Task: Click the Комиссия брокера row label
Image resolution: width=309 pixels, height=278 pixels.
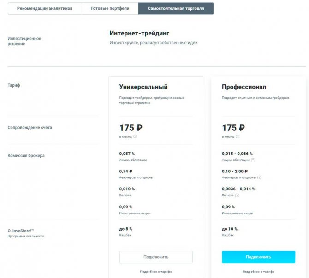Action: point(26,156)
